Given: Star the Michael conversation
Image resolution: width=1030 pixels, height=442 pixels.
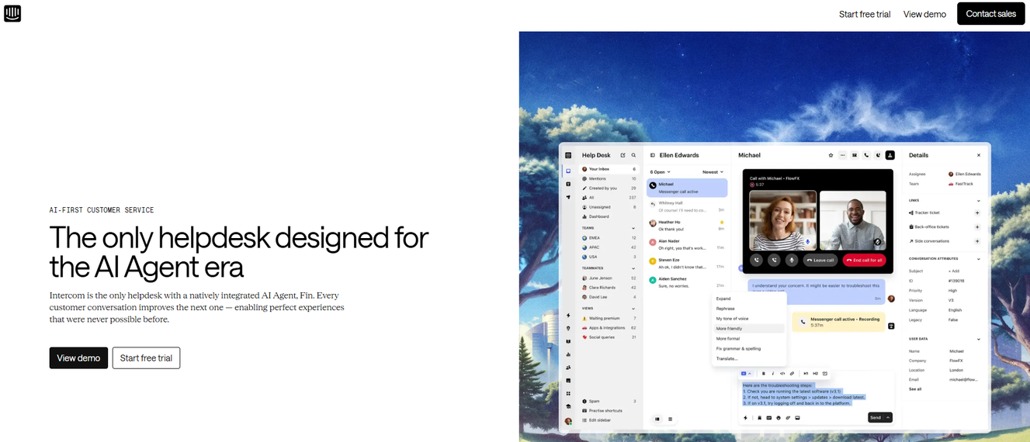Looking at the screenshot, I should click(x=831, y=155).
